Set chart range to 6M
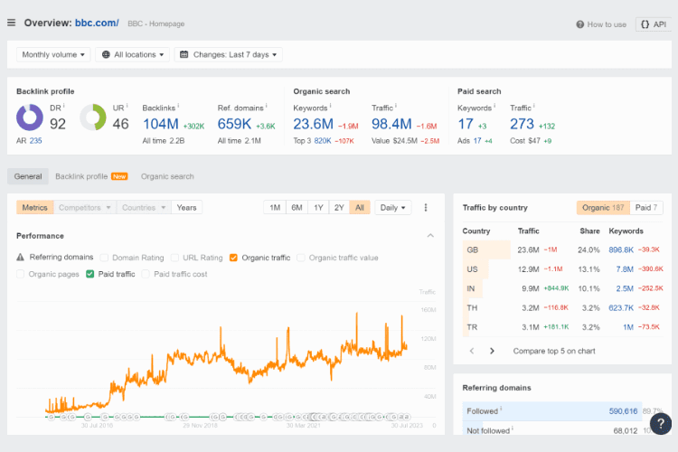This screenshot has height=452, width=678. 297,208
